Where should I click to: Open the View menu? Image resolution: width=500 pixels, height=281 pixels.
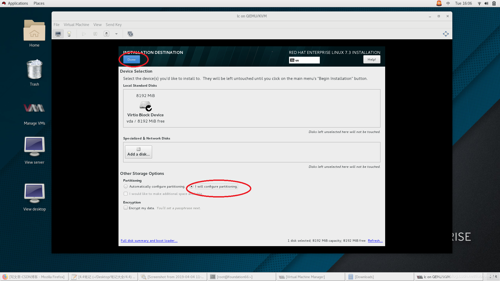coord(97,25)
